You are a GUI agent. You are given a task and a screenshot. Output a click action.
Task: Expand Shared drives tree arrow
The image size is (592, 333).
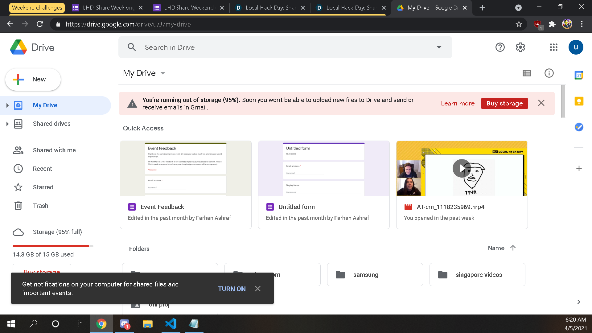pos(7,124)
